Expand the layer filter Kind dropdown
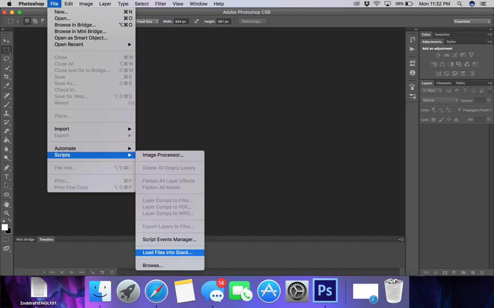This screenshot has height=308, width=494. coord(431,90)
